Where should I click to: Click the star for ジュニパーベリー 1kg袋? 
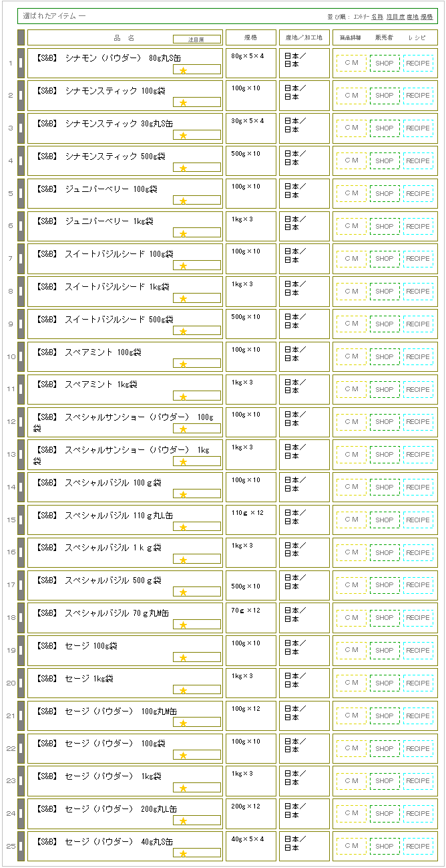pyautogui.click(x=183, y=233)
